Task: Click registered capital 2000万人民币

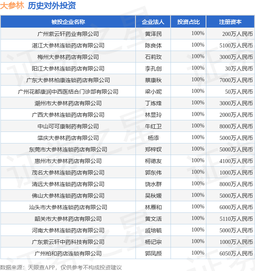Action: 236,115
